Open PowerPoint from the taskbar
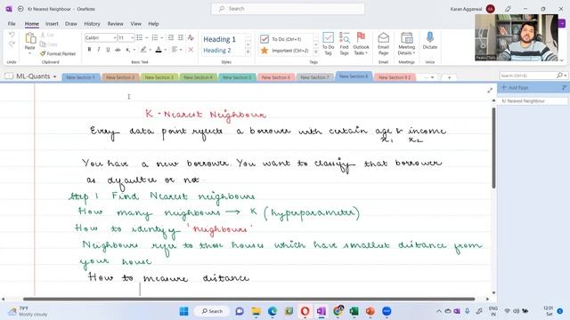 click(x=370, y=311)
